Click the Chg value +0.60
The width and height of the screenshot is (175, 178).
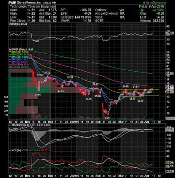pyautogui.click(x=160, y=13)
